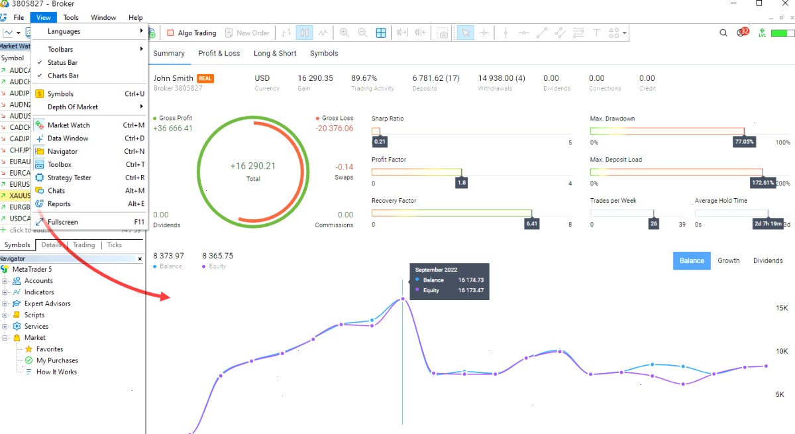Click the New Order button

pos(247,32)
